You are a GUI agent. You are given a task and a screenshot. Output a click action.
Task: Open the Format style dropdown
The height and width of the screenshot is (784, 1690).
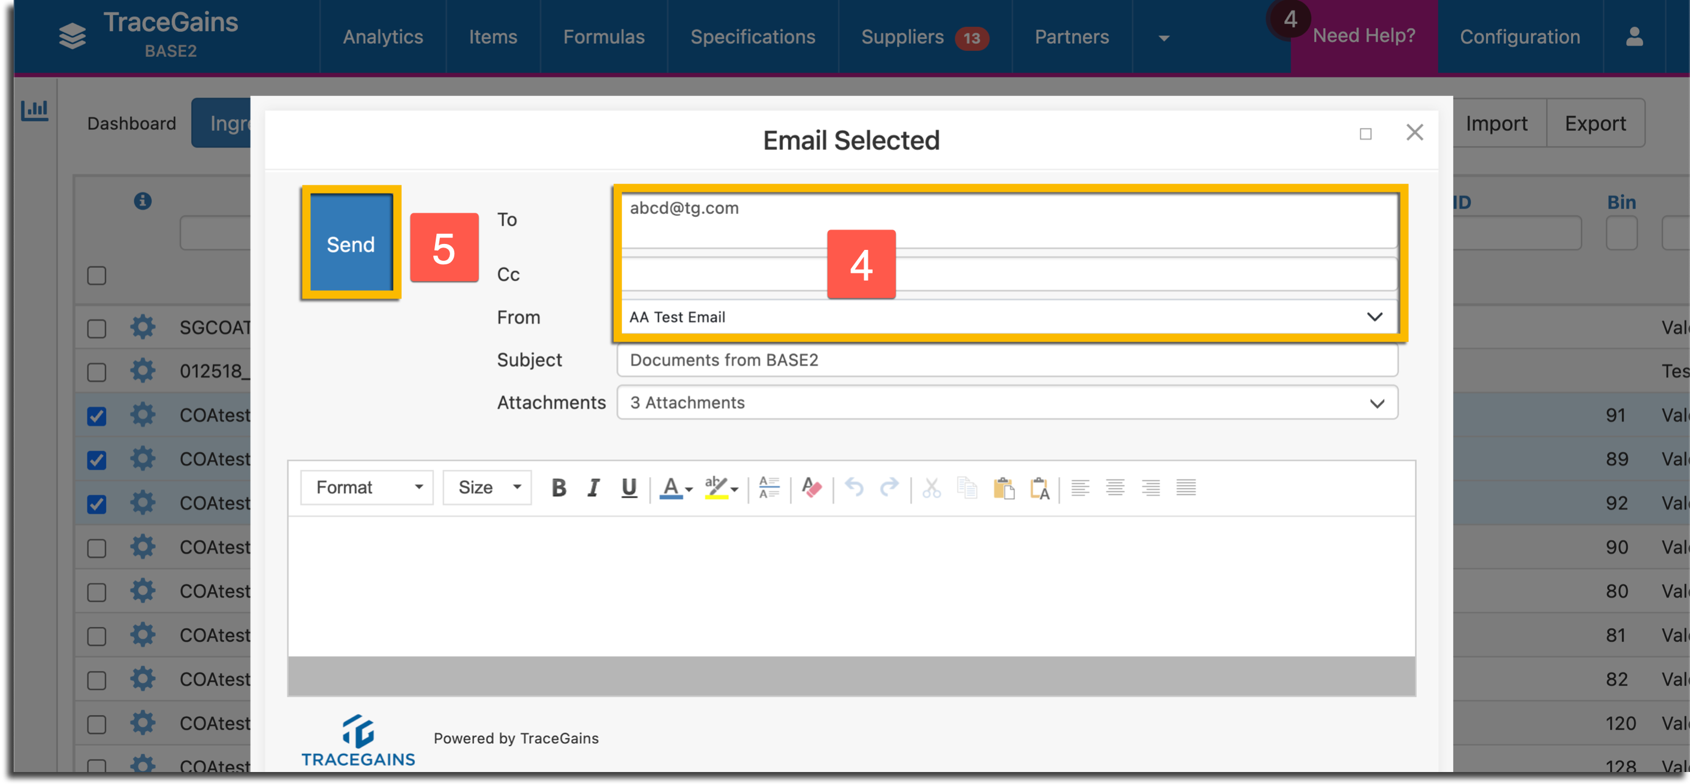click(x=367, y=487)
